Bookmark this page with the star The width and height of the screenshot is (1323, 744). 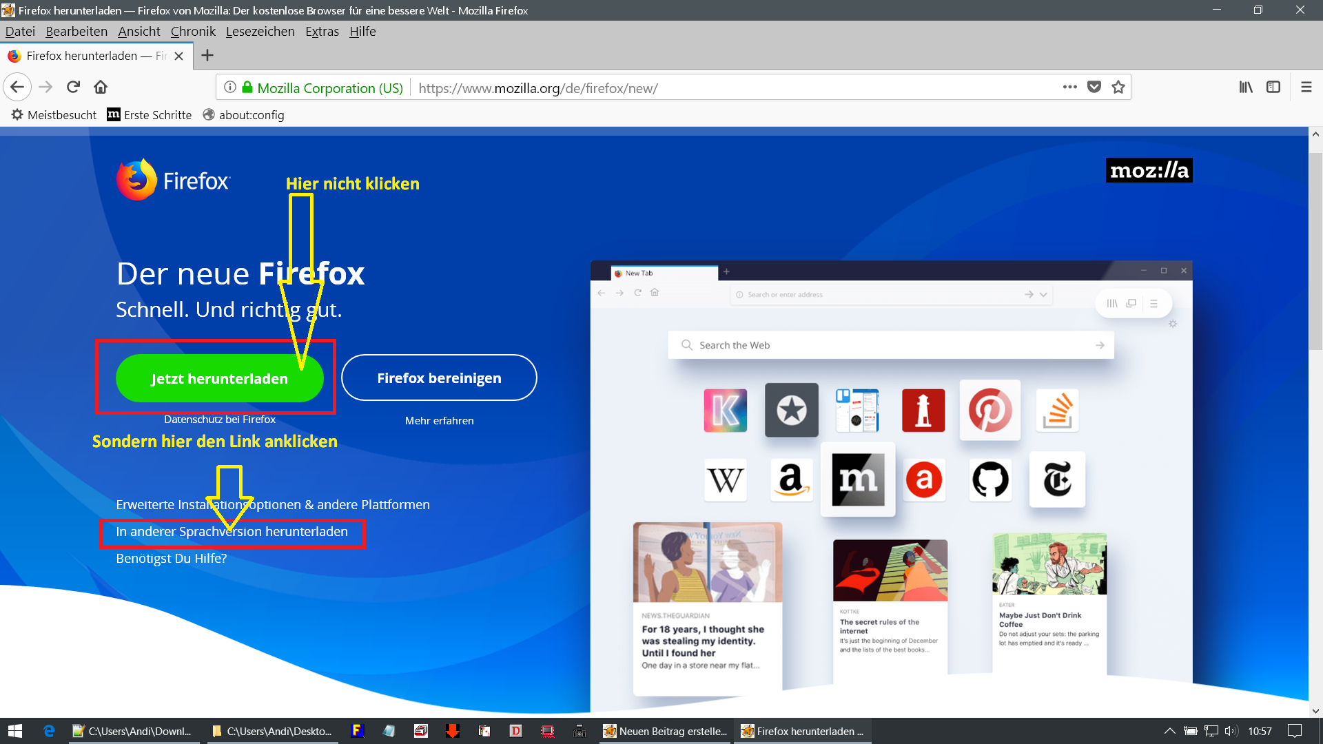tap(1118, 87)
